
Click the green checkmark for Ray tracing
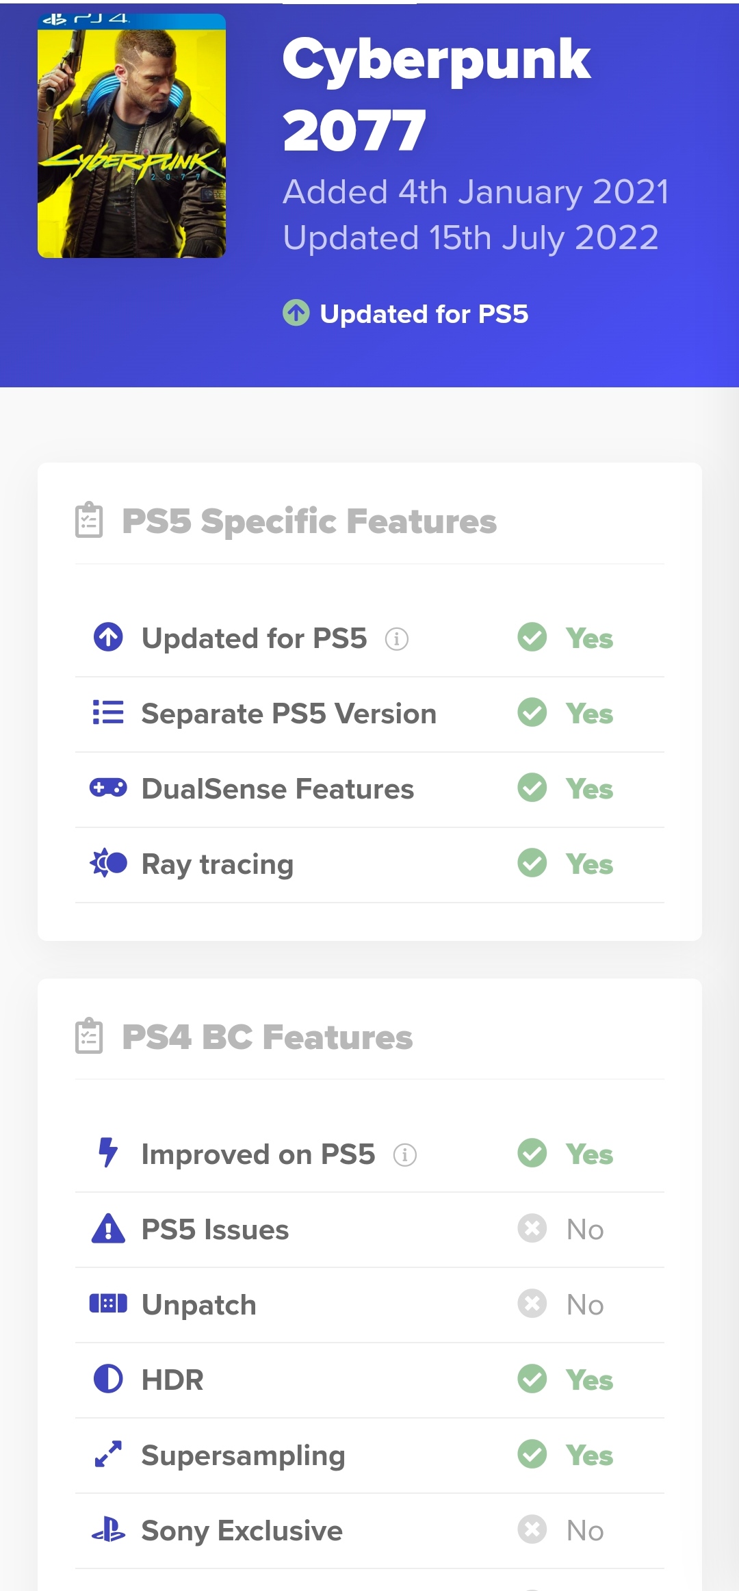[x=532, y=863]
